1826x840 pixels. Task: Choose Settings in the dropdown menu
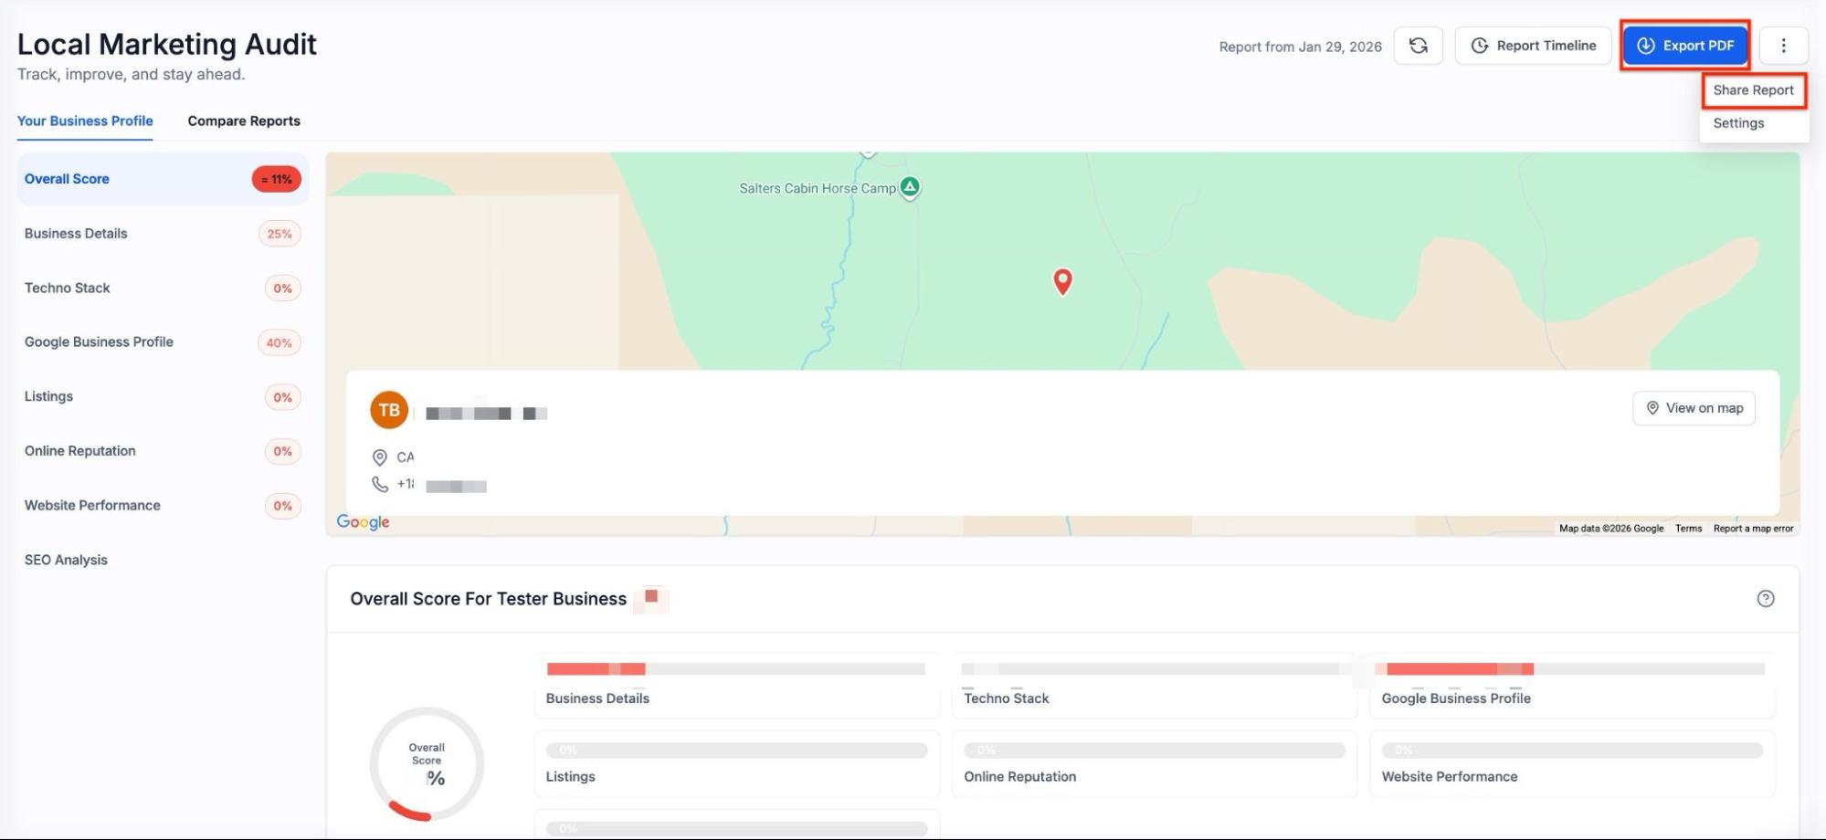[1738, 123]
